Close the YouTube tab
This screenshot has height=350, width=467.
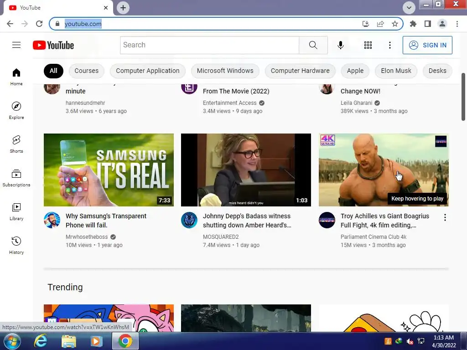pos(106,8)
